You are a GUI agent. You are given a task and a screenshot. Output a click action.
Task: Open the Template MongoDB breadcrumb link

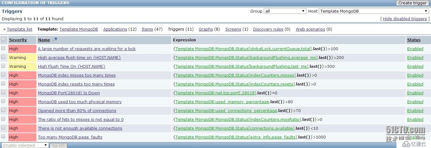[x=79, y=29]
